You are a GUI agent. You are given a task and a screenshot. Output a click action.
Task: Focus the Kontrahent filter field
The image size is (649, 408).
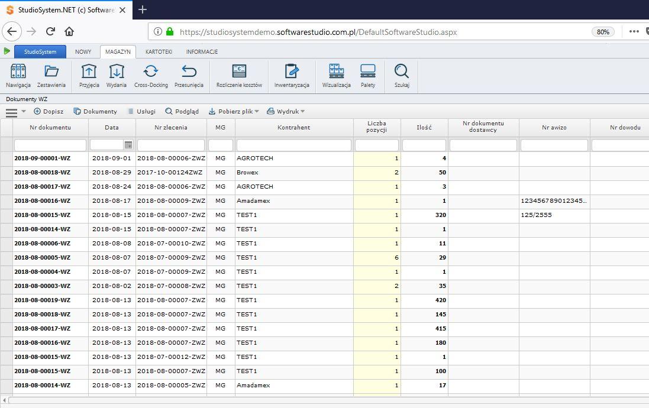[x=294, y=145]
